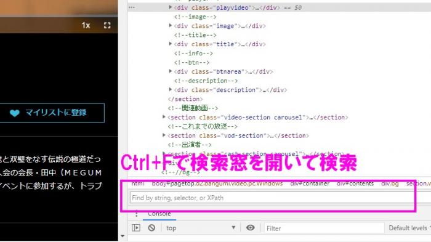The height and width of the screenshot is (242, 431).
Task: Expand the div class image node
Action: click(170, 26)
